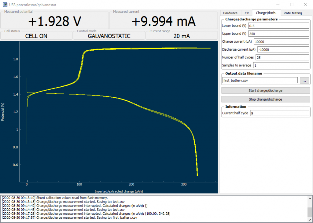Minimize the USB potentiostat window
This screenshot has height=223, width=313.
pyautogui.click(x=278, y=5)
